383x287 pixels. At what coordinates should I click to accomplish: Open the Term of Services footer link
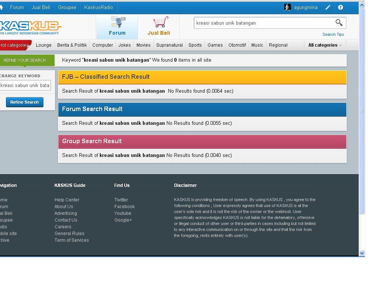point(71,240)
